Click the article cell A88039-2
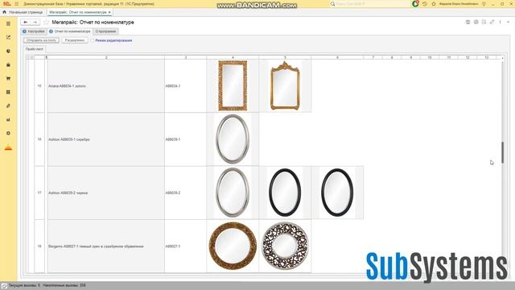This screenshot has height=290, width=515. pos(186,193)
